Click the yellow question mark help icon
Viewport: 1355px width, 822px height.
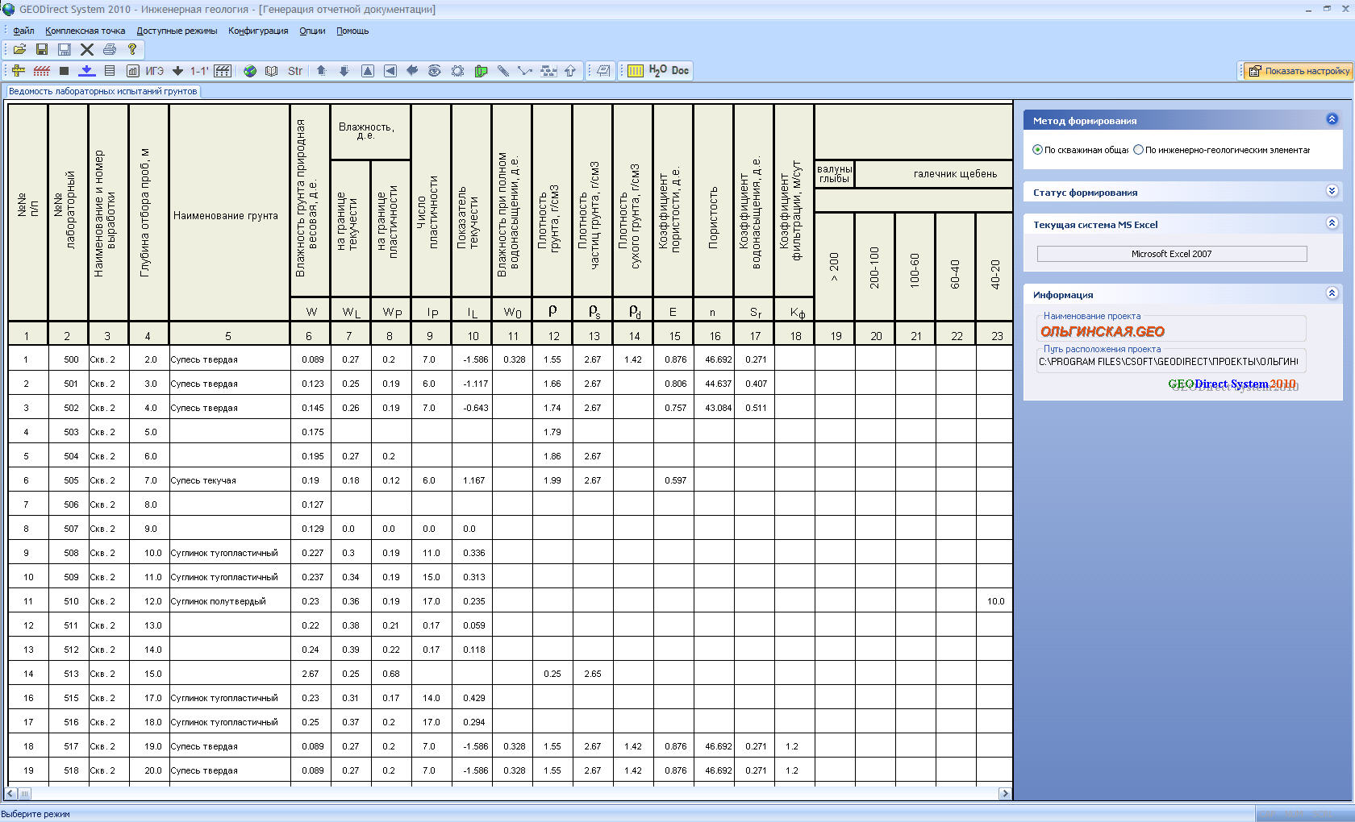click(x=132, y=49)
